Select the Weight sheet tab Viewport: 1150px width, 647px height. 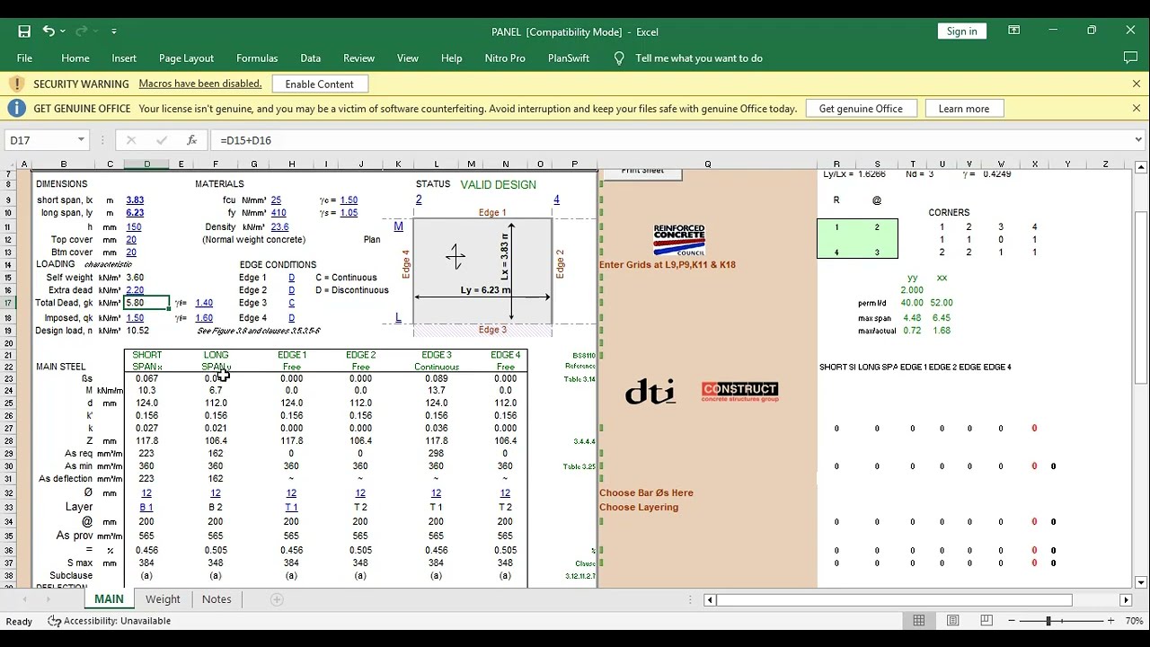pyautogui.click(x=163, y=599)
